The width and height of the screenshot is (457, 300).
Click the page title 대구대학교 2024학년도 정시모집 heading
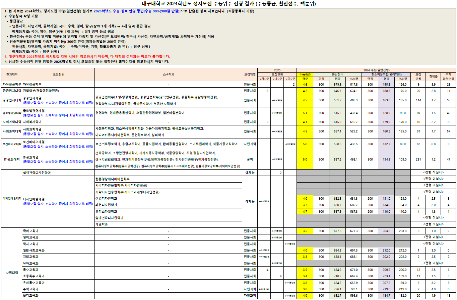229,4
